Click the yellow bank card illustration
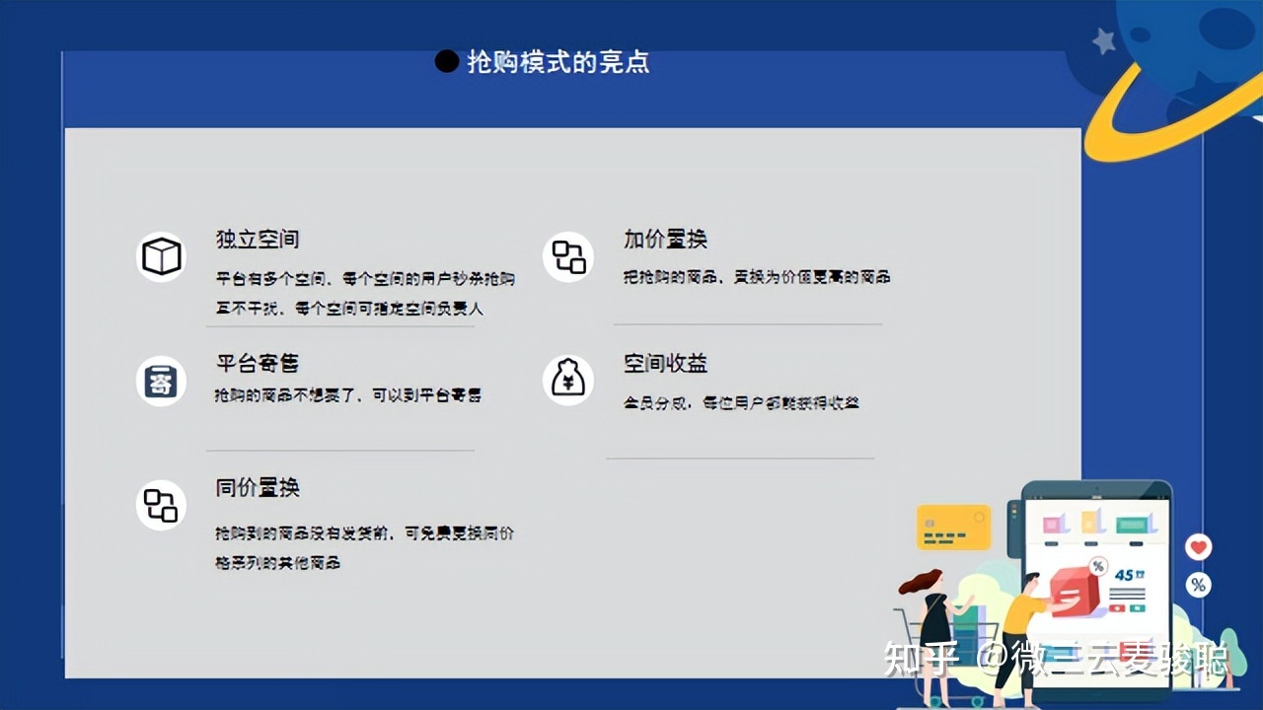The height and width of the screenshot is (710, 1263). pyautogui.click(x=951, y=528)
